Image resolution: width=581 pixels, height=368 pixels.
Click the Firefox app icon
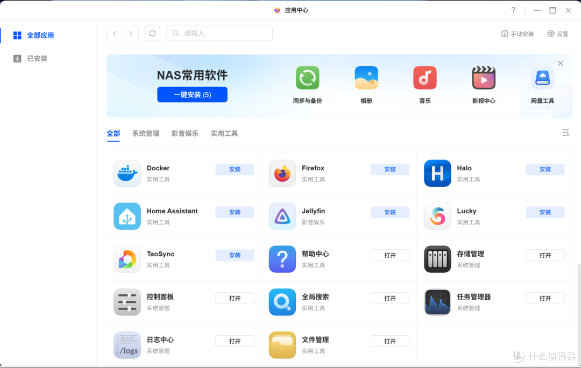click(x=282, y=173)
